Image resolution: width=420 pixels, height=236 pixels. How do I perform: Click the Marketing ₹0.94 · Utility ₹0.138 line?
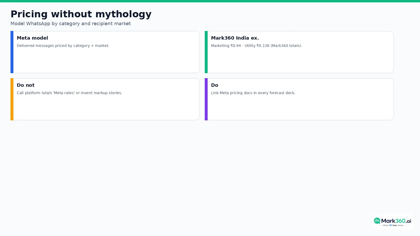(x=256, y=46)
